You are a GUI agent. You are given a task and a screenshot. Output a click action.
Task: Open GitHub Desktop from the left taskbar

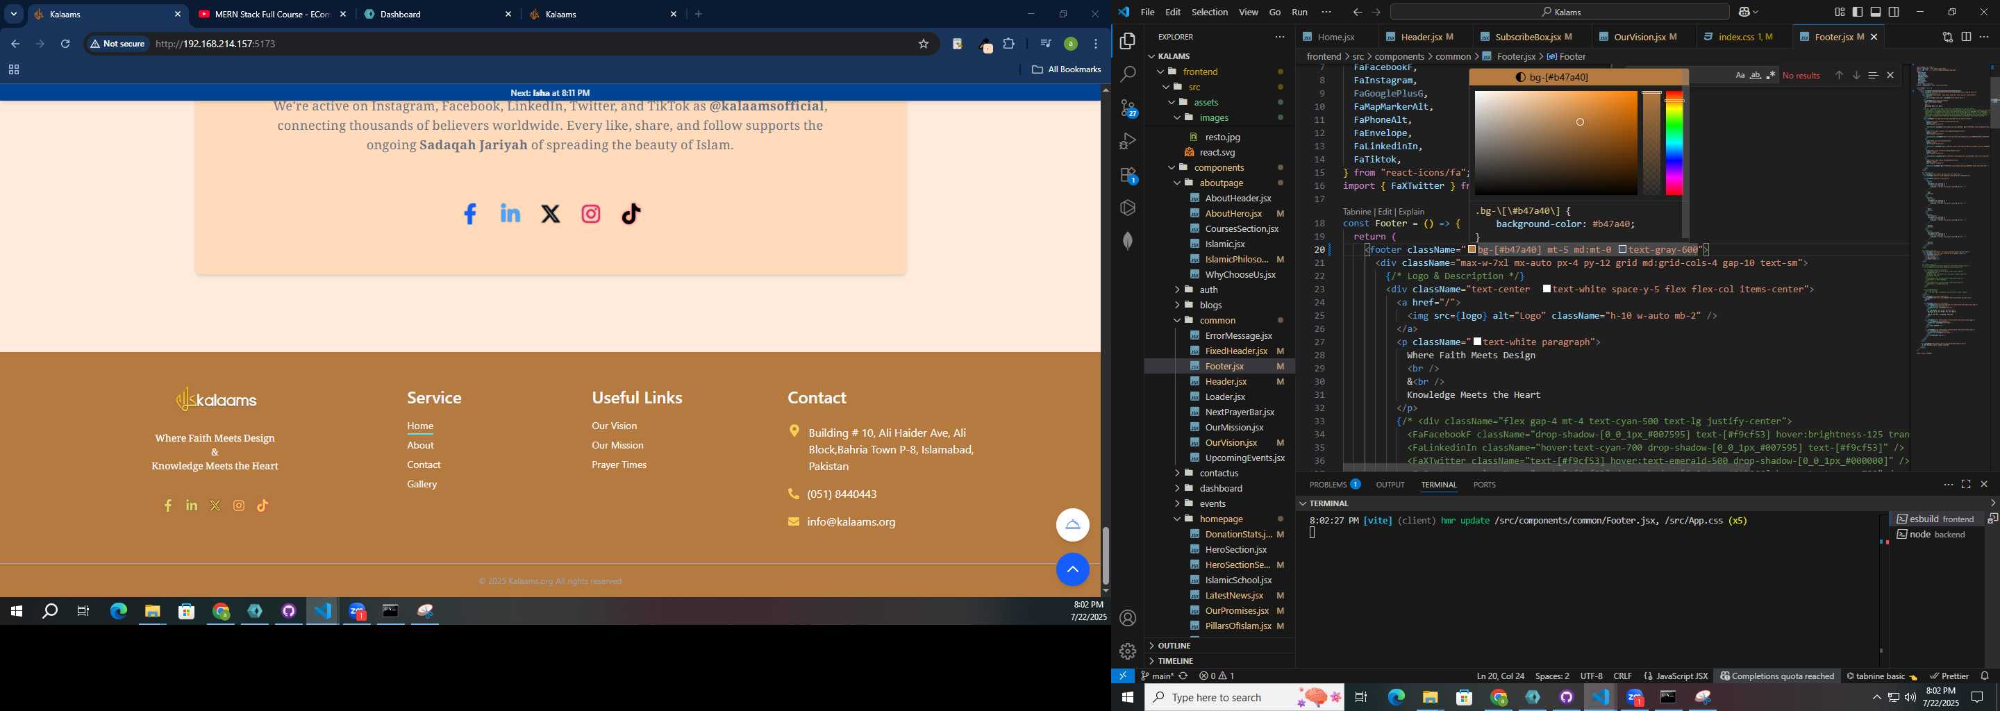[x=289, y=612]
